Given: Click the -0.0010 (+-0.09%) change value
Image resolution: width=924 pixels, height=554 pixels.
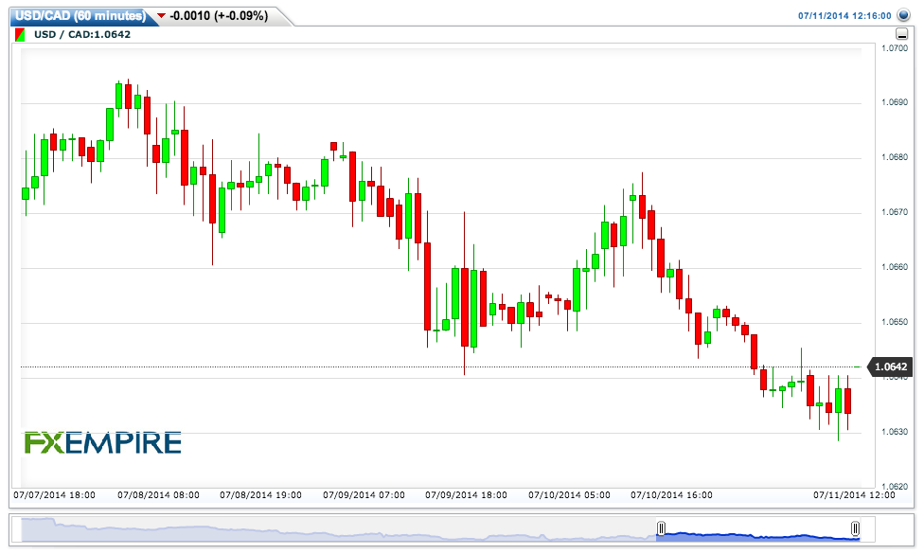Looking at the screenshot, I should point(219,16).
